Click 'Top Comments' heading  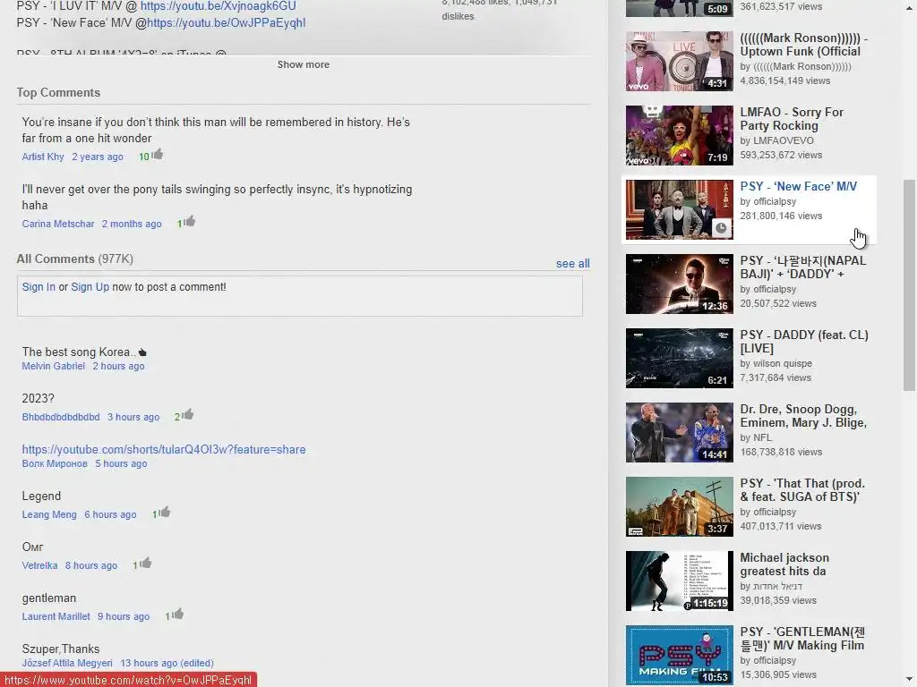(58, 92)
